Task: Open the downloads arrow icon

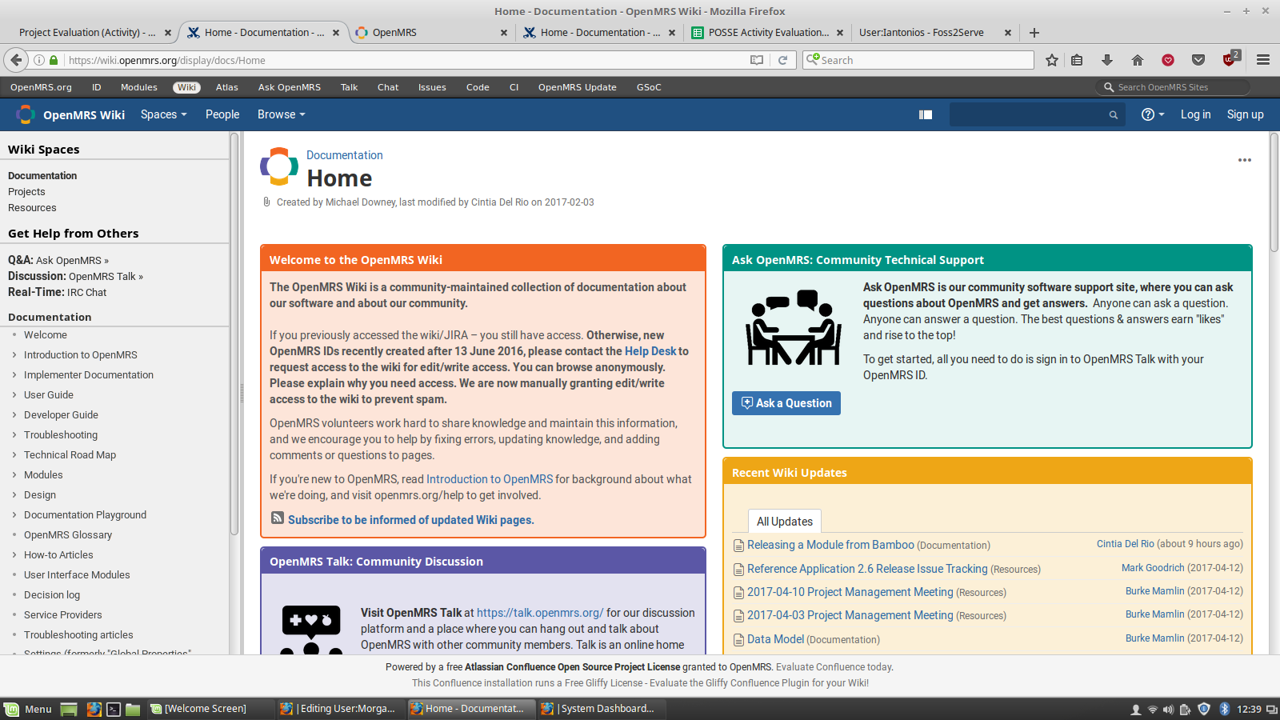Action: pos(1107,60)
